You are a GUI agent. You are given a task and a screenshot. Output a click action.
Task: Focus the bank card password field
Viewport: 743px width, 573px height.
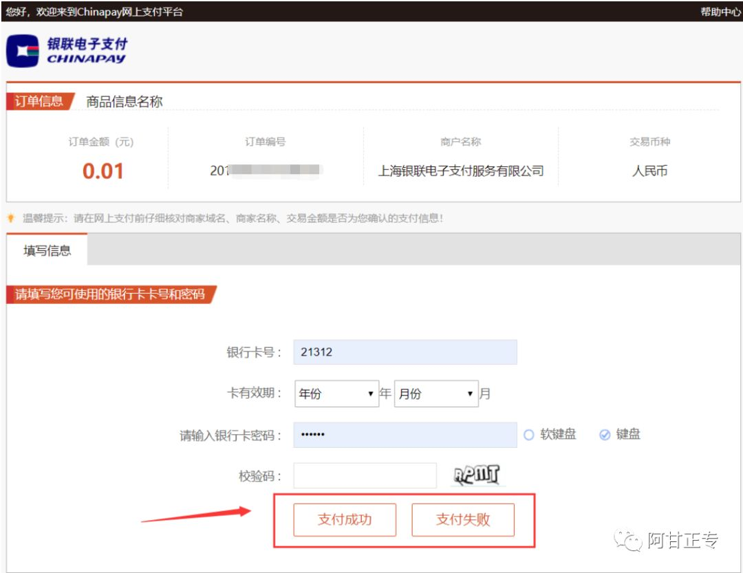coord(405,435)
